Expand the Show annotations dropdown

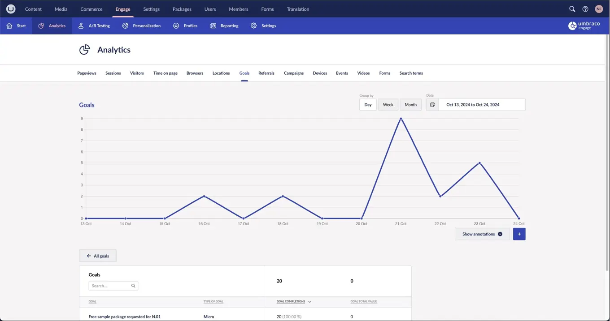[482, 234]
